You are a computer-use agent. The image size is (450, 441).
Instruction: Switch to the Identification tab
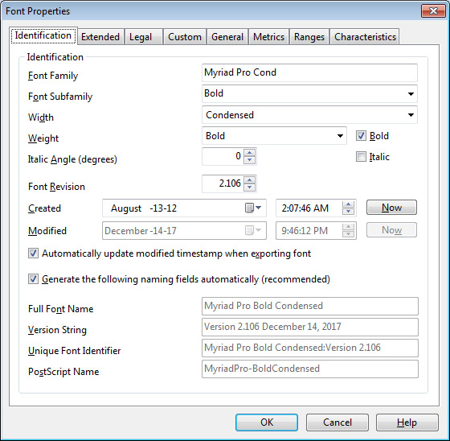(43, 35)
